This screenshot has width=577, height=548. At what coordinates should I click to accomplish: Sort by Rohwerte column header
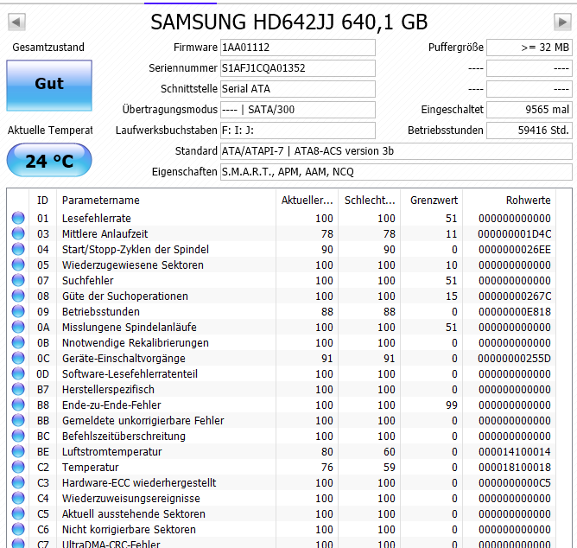(x=509, y=201)
